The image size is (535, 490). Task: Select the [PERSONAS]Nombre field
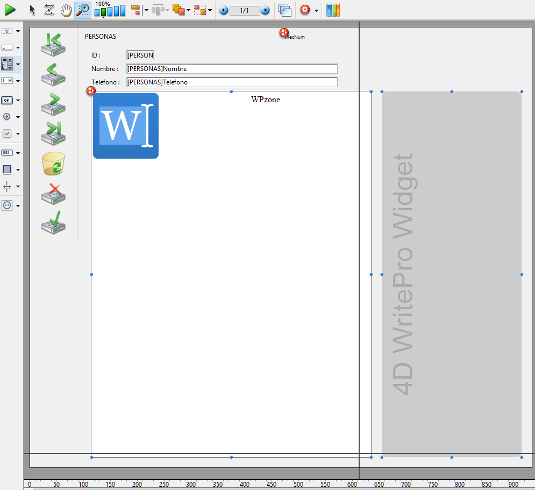coord(231,69)
